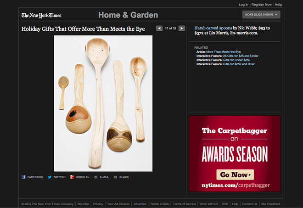Open Gifts for $250 and Over feature

tap(239, 64)
